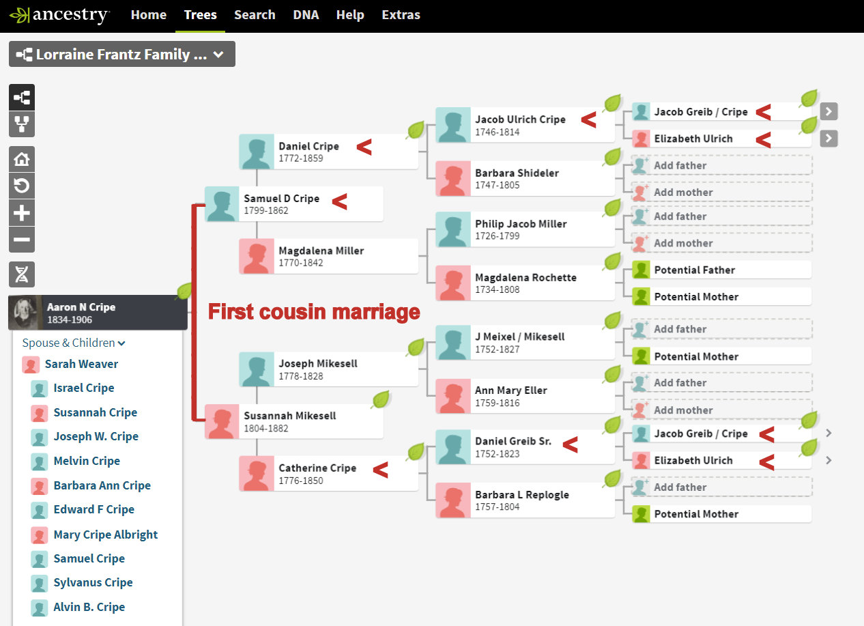864x626 pixels.
Task: Click the Ancestry logo
Action: click(59, 15)
